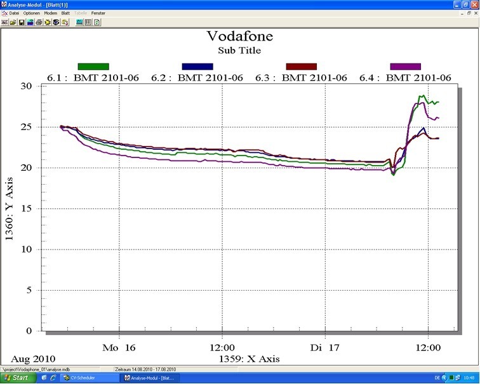This screenshot has width=480, height=384.
Task: Click the 'Aug 2010' date label
Action: 33,359
